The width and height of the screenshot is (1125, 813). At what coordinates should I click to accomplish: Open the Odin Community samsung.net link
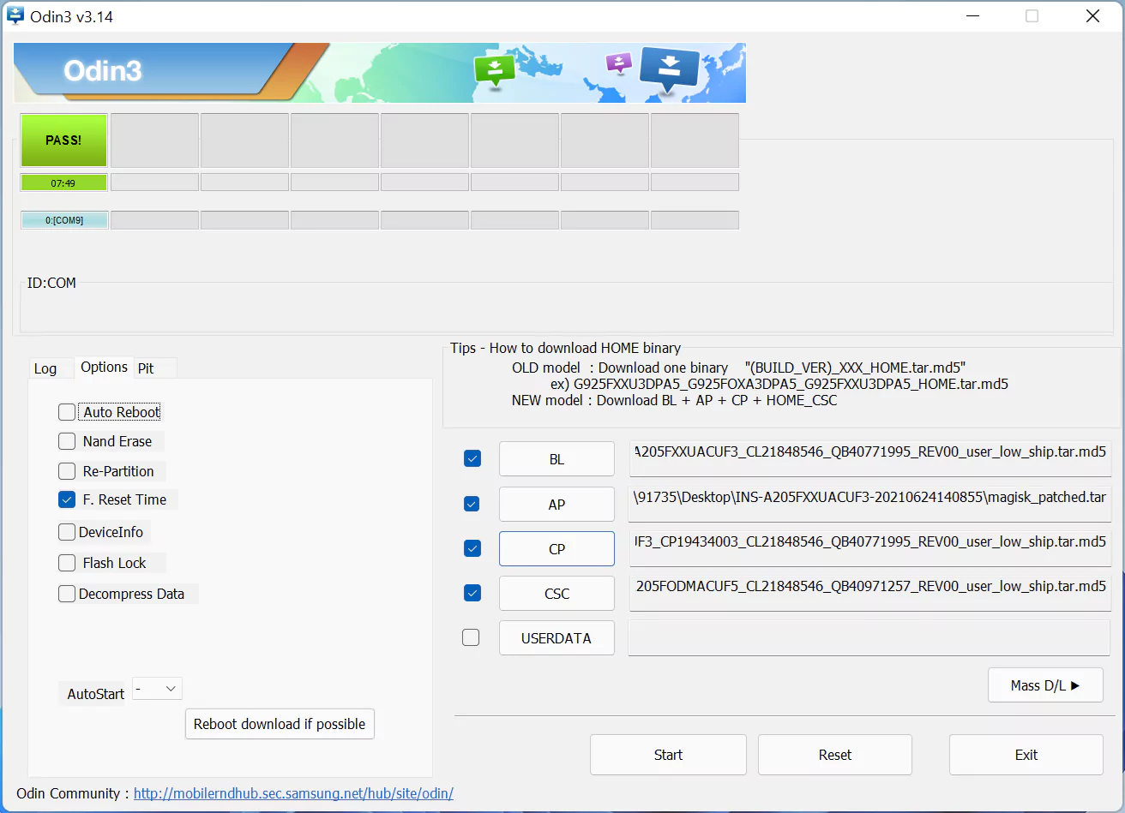[x=293, y=793]
